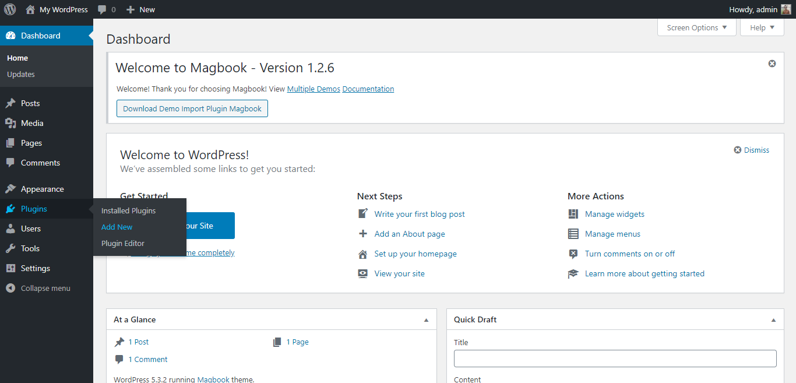The height and width of the screenshot is (383, 796).
Task: Click Set up your homepage link
Action: click(415, 254)
